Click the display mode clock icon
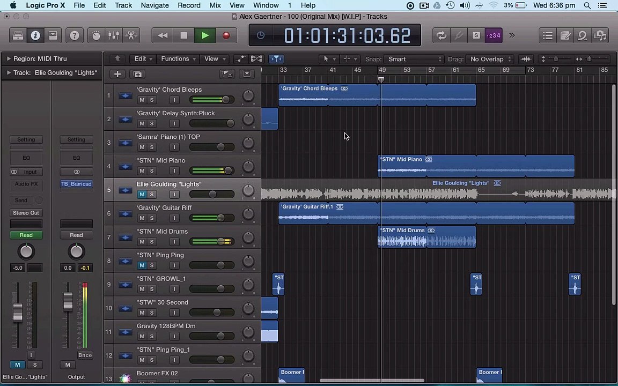The width and height of the screenshot is (618, 386). [x=261, y=35]
